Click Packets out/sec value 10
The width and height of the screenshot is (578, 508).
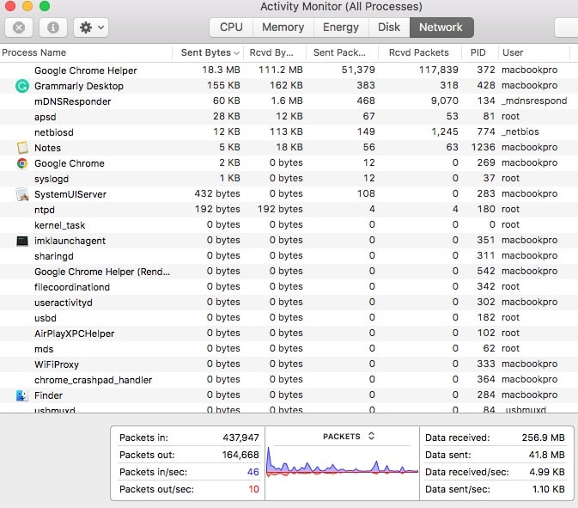(253, 490)
